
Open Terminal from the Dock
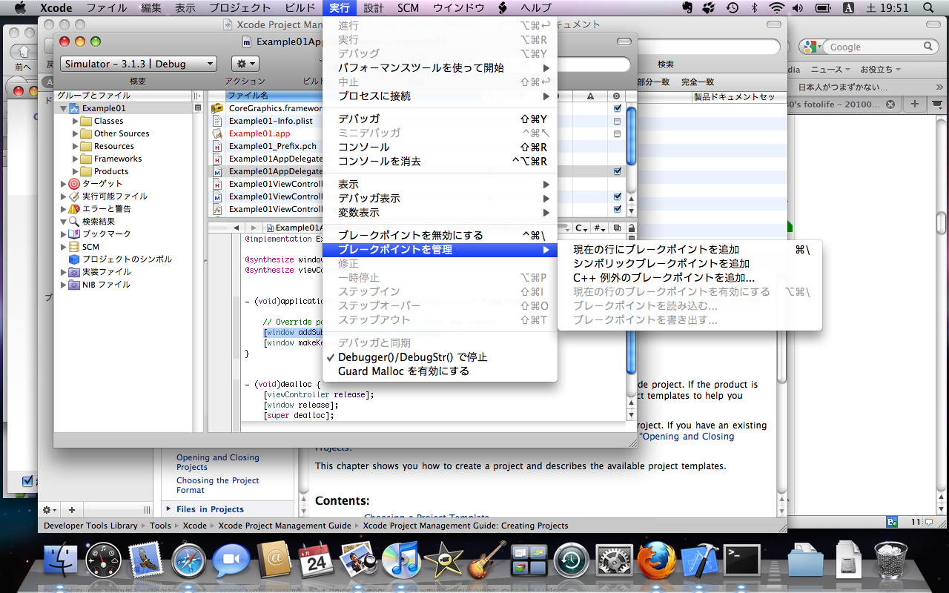coord(742,561)
